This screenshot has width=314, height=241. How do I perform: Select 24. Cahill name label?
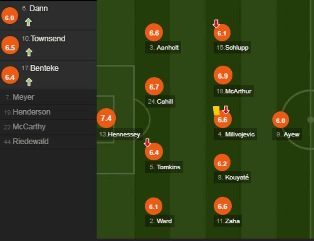[161, 101]
